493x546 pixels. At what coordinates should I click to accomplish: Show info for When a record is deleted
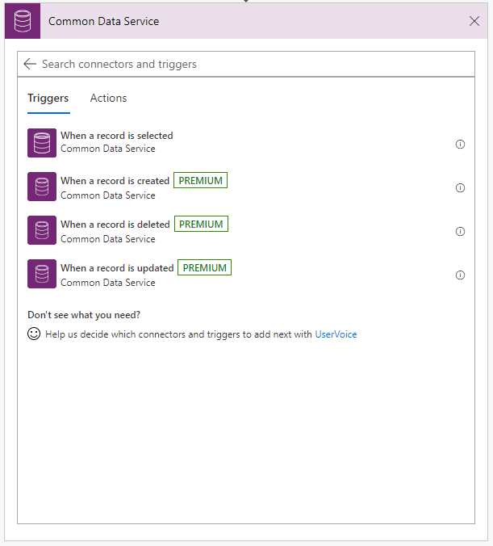pos(460,232)
